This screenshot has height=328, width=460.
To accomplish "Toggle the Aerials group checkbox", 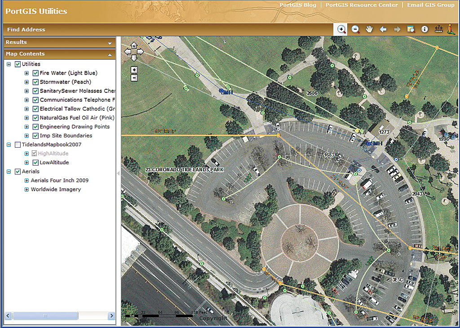I will pyautogui.click(x=18, y=172).
